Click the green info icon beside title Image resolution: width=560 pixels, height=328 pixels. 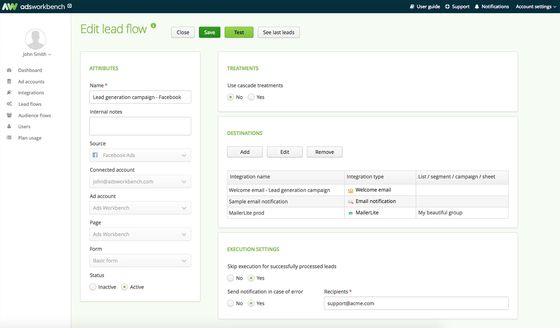pyautogui.click(x=153, y=26)
